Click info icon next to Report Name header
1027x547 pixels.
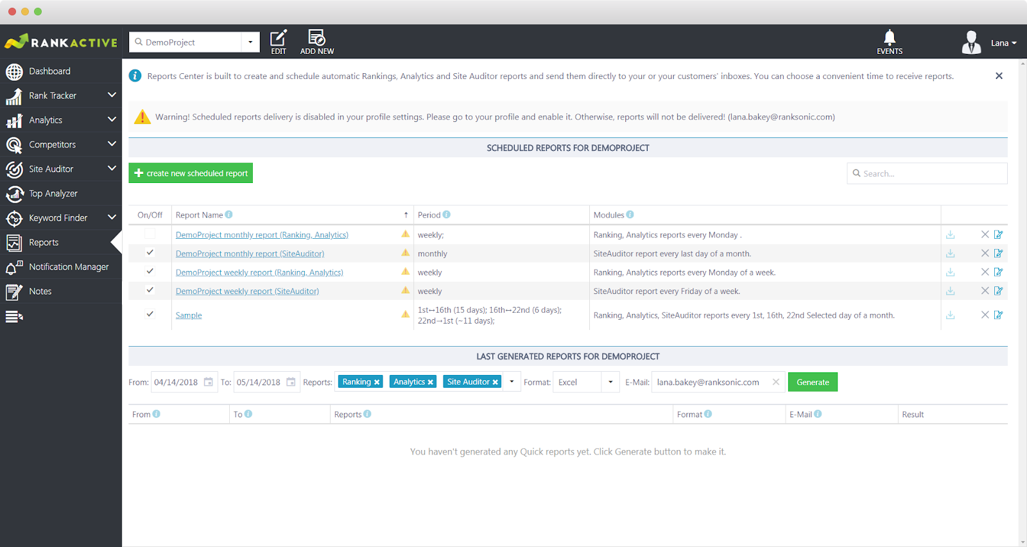coord(229,214)
